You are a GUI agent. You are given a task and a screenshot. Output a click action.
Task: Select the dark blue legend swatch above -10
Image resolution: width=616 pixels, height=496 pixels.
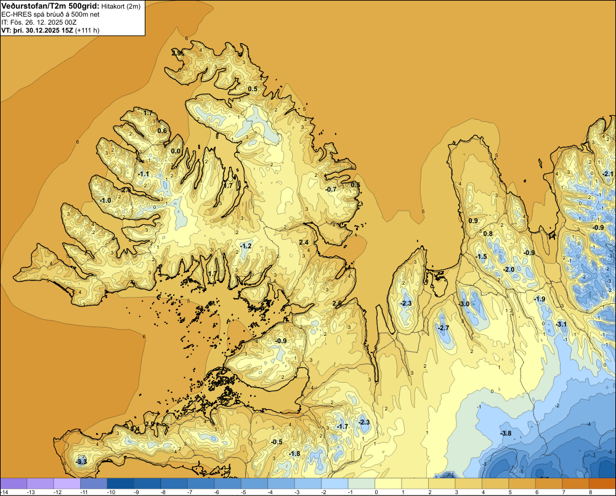point(120,484)
